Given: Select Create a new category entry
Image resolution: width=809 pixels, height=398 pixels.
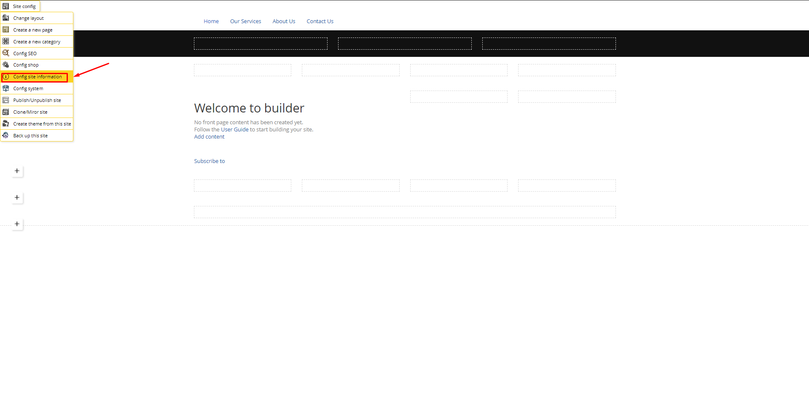Looking at the screenshot, I should click(37, 42).
